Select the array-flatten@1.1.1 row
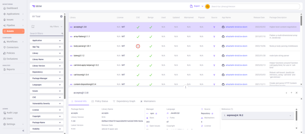This screenshot has height=134, width=305. (184, 37)
